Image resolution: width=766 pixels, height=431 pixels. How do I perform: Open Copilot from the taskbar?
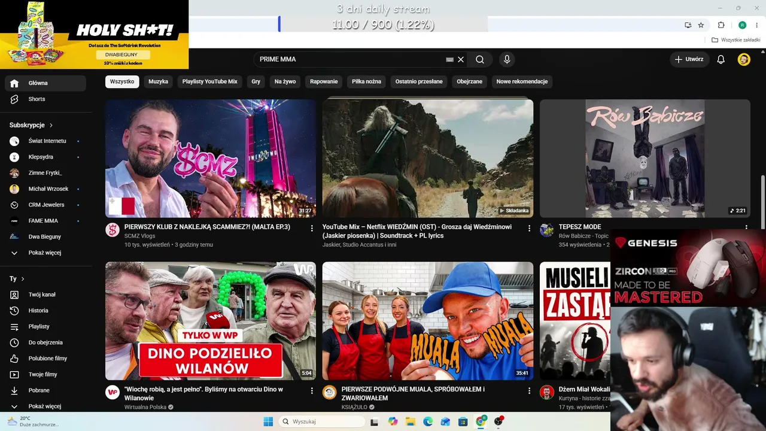[x=393, y=421]
